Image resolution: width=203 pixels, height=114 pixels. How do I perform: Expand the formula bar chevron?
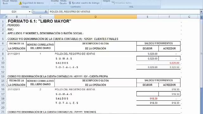(x=201, y=12)
